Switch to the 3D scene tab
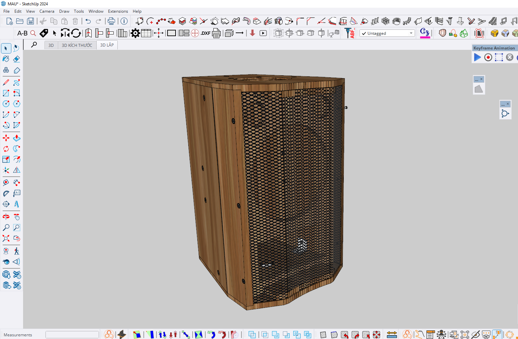 (51, 45)
